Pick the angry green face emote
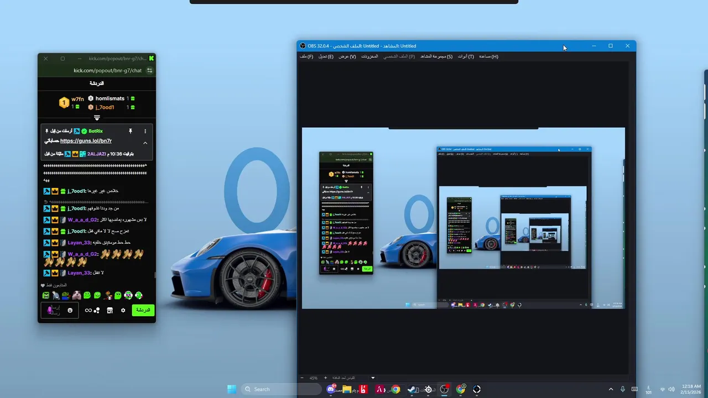This screenshot has width=708, height=398. (x=46, y=296)
